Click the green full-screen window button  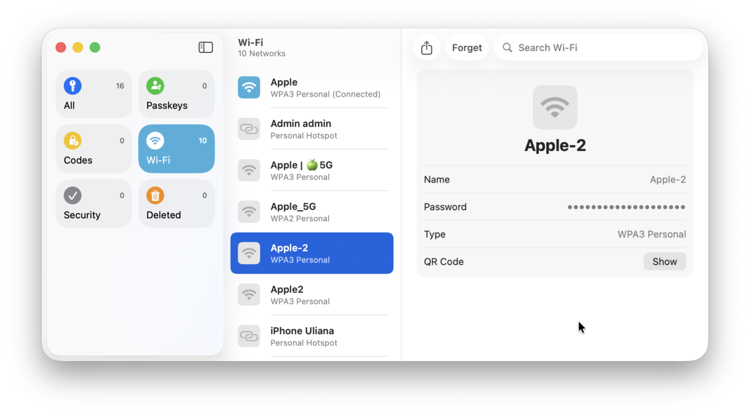tap(95, 47)
